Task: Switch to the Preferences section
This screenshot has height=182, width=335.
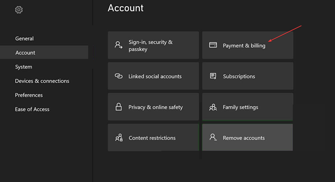Action: 29,95
